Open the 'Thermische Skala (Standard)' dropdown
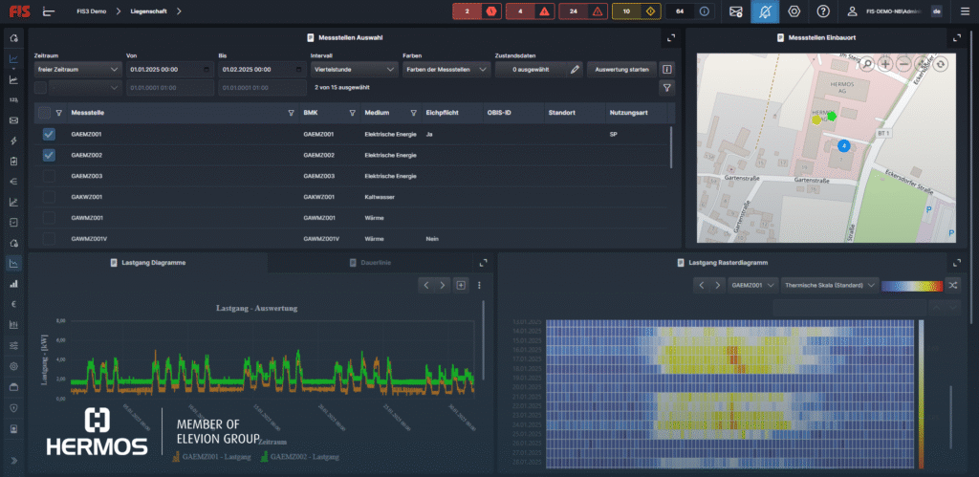The image size is (979, 477). [831, 285]
